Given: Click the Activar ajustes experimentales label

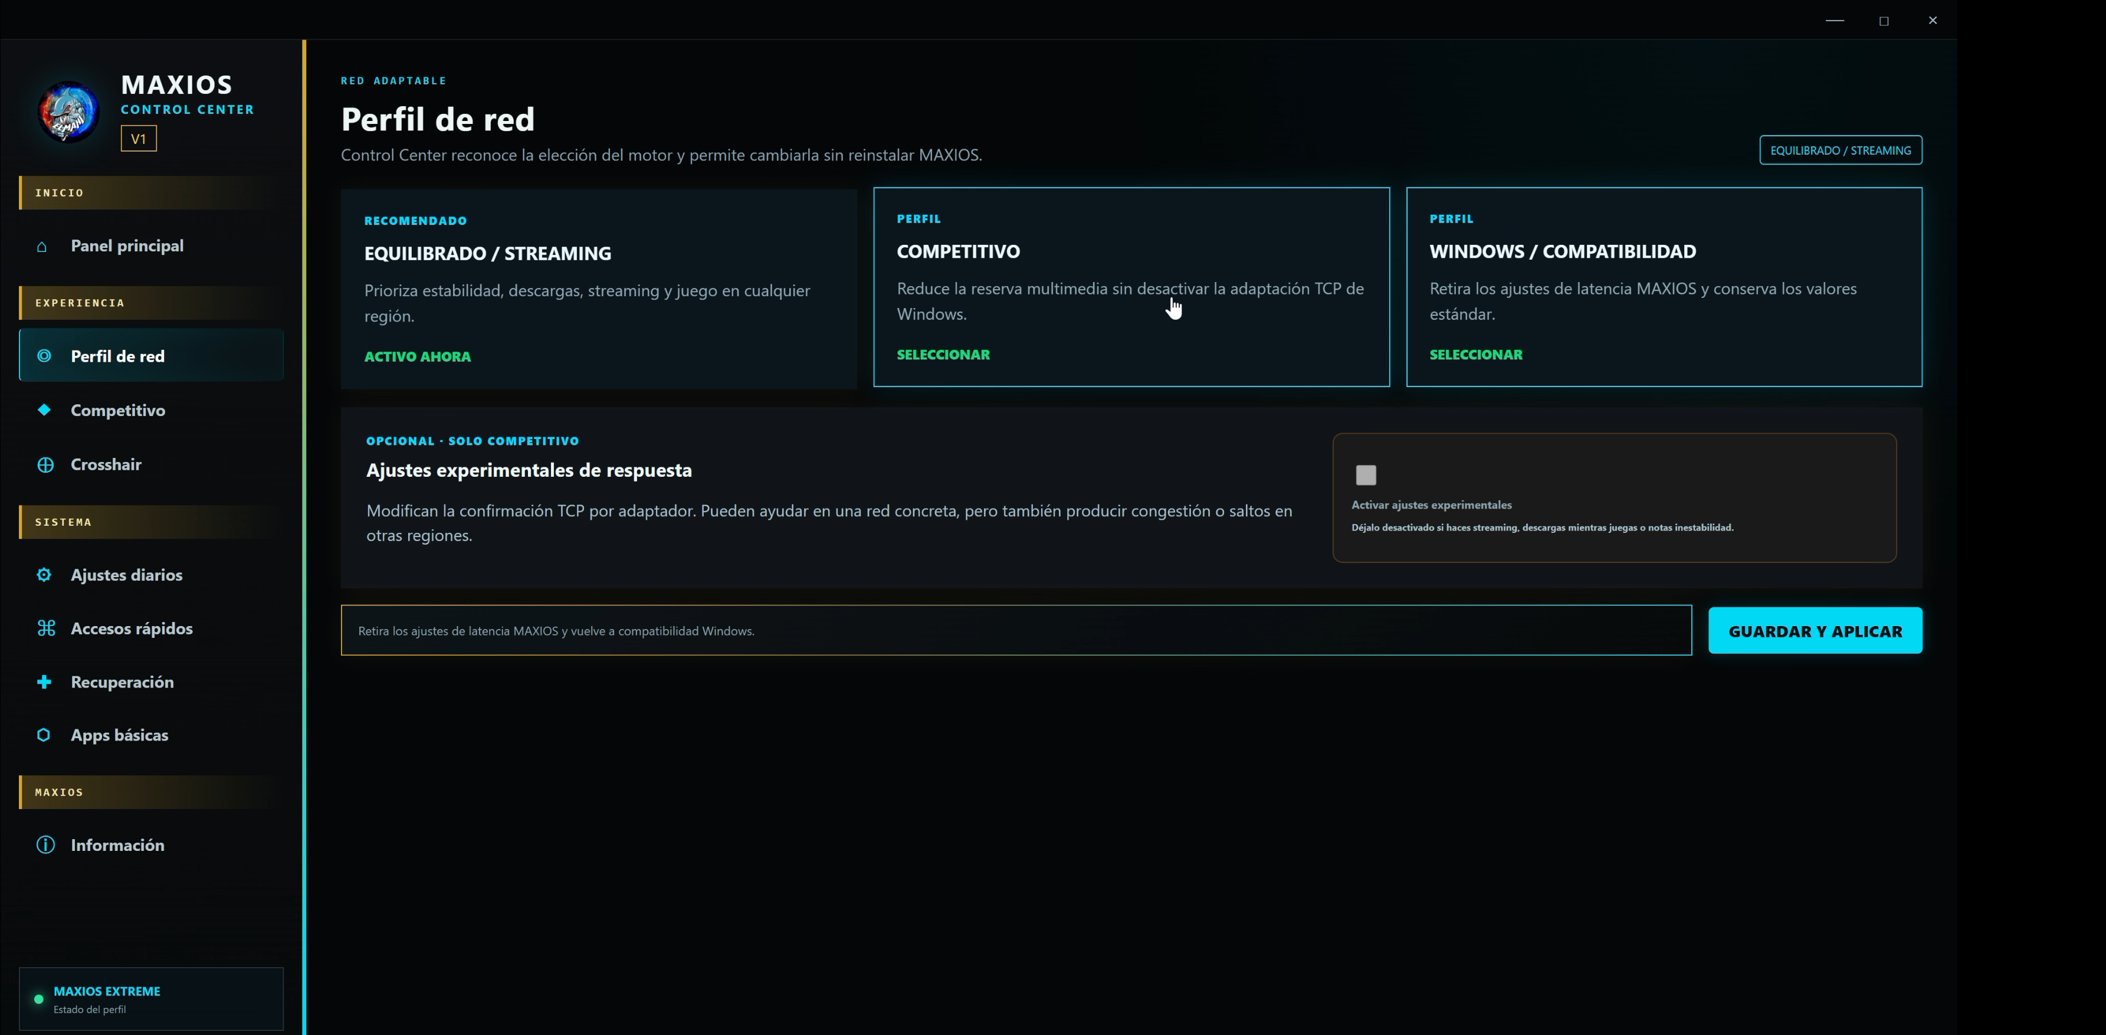Looking at the screenshot, I should (1432, 505).
